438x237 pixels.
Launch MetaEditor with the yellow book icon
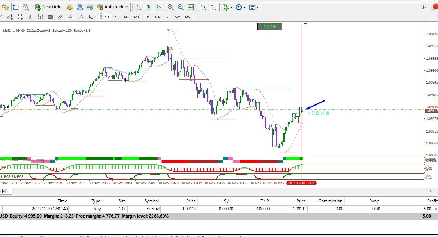(70, 7)
